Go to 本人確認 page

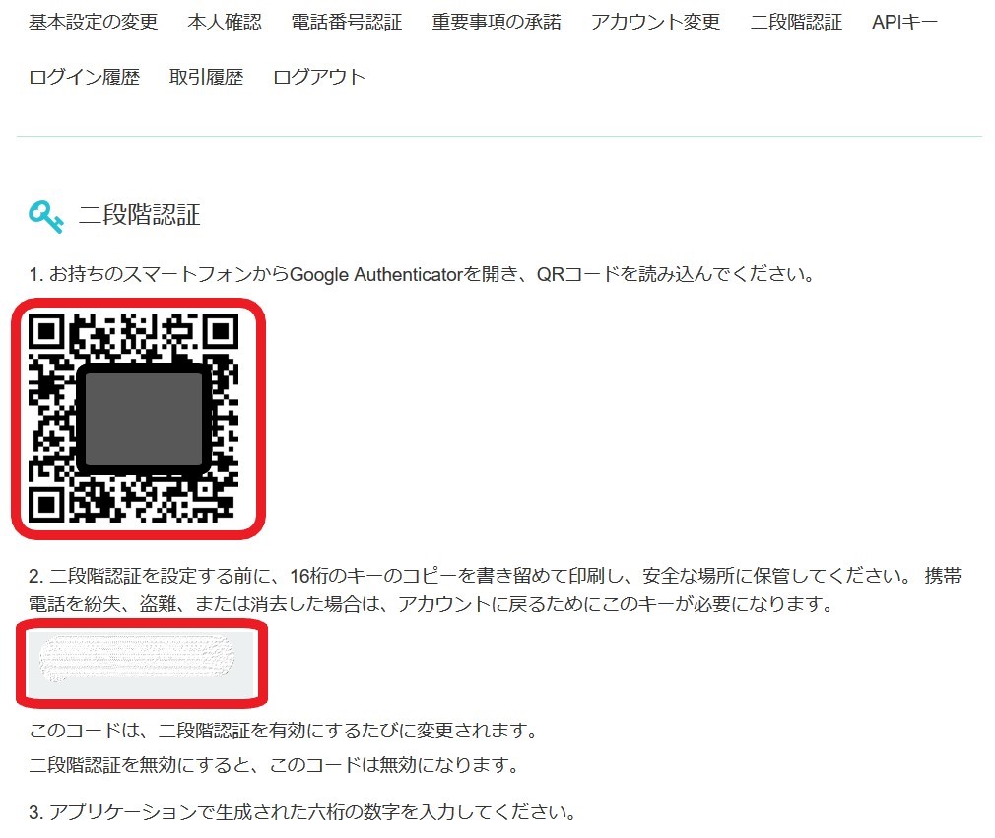click(225, 23)
